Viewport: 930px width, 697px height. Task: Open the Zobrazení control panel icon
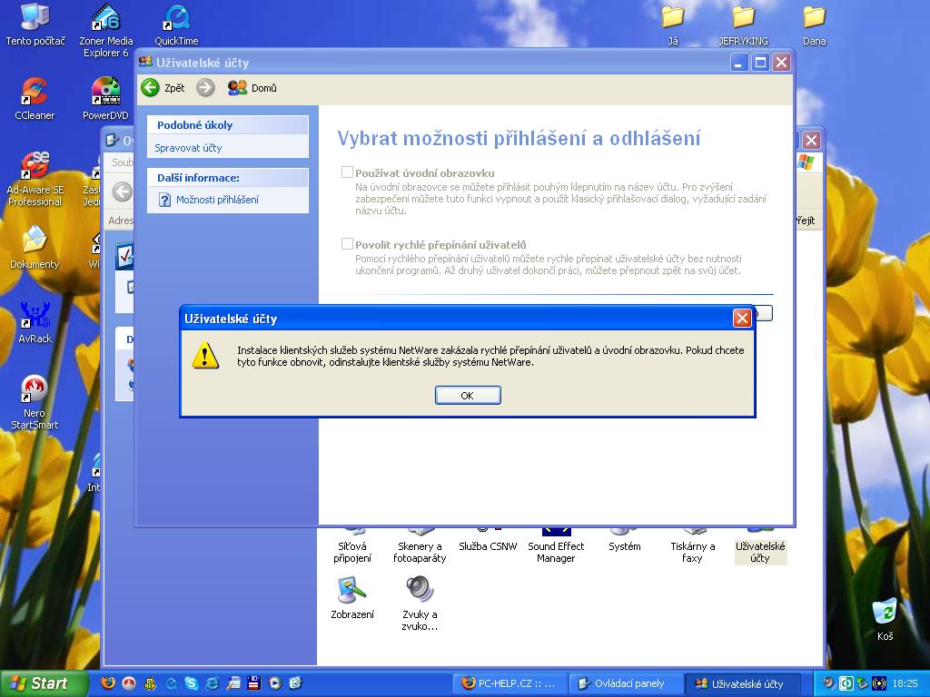point(352,592)
